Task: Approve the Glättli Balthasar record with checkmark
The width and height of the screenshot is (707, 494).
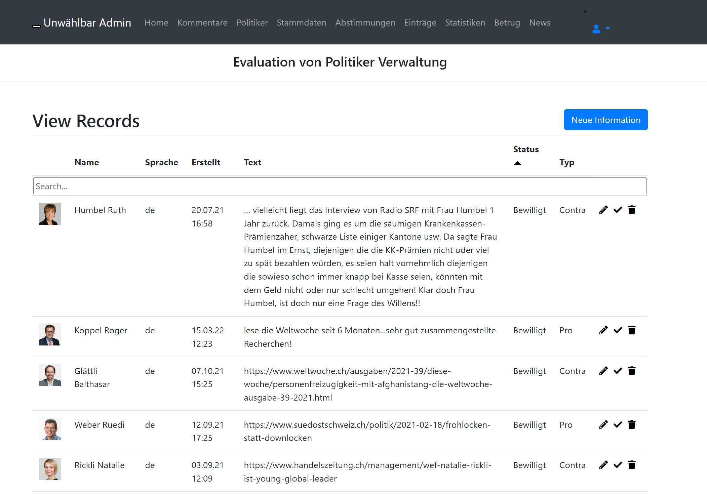Action: 618,371
